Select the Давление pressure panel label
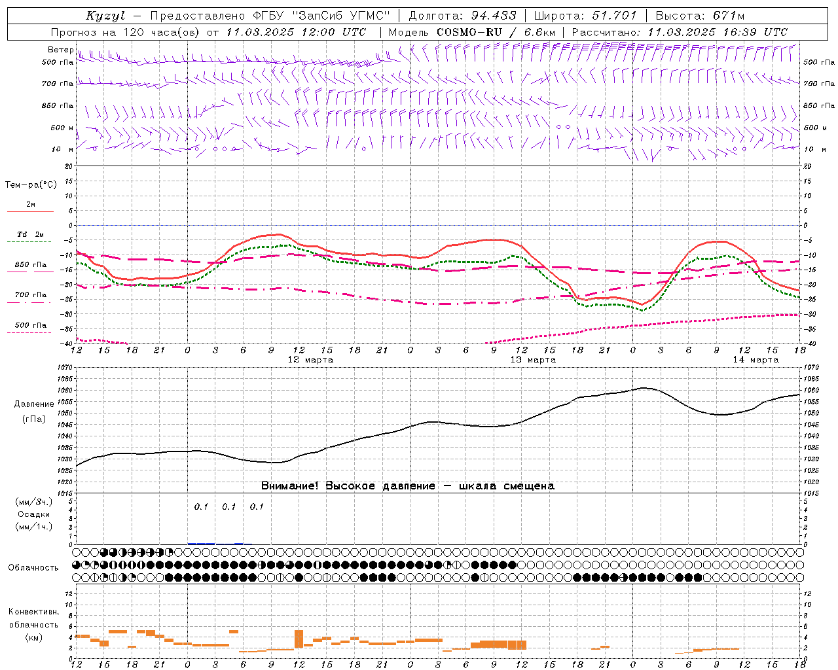The image size is (838, 670). point(34,404)
